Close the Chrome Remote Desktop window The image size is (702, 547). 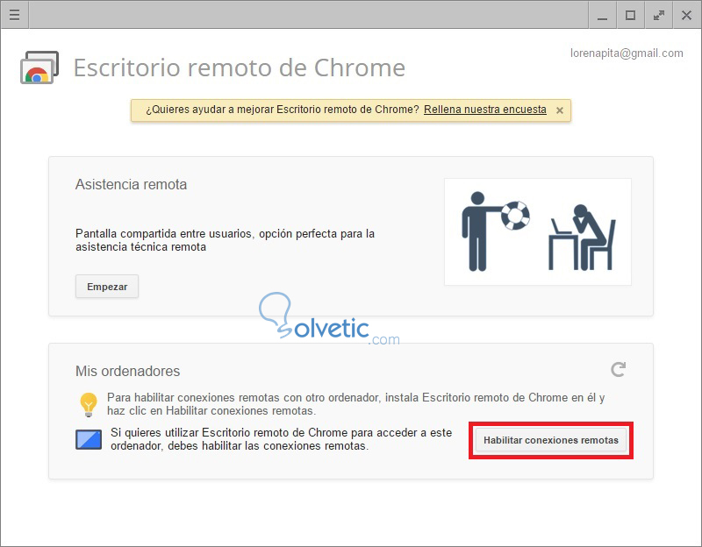(686, 15)
